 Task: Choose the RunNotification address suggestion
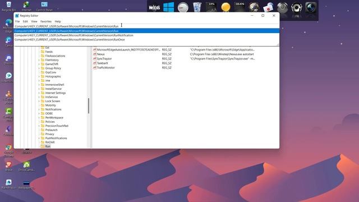146,35
